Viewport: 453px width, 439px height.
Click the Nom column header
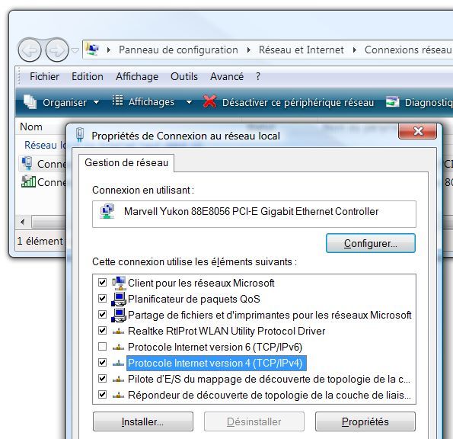tap(31, 127)
